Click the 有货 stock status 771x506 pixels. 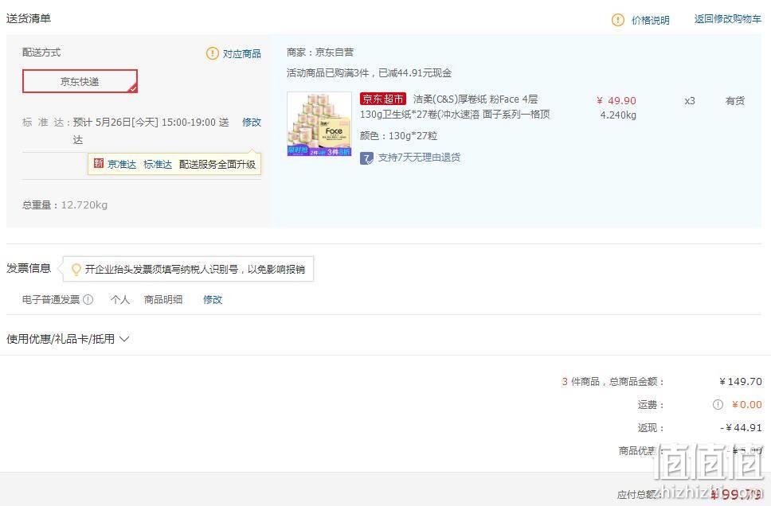point(734,101)
